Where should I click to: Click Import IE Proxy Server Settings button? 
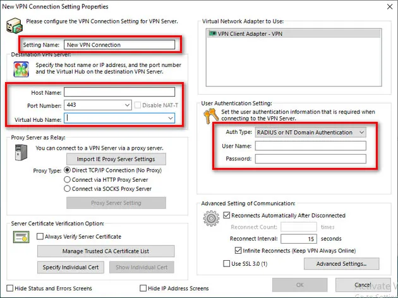click(x=116, y=158)
